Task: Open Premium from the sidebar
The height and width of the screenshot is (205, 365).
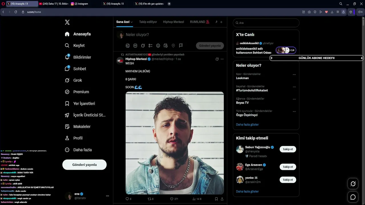Action: pos(77,92)
